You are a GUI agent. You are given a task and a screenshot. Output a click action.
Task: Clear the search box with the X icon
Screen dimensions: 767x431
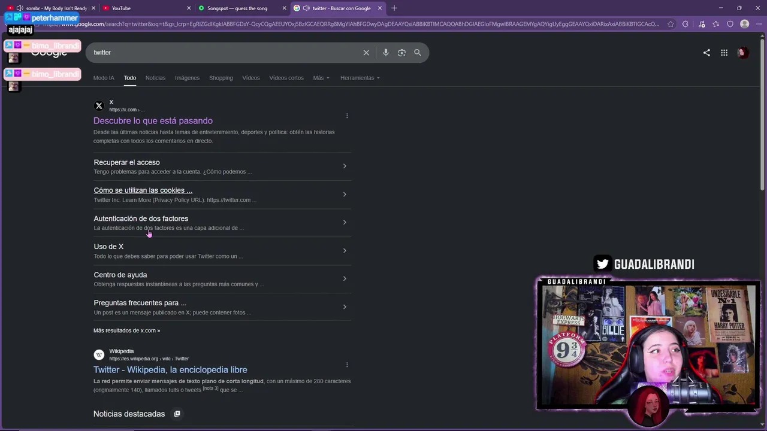[366, 53]
